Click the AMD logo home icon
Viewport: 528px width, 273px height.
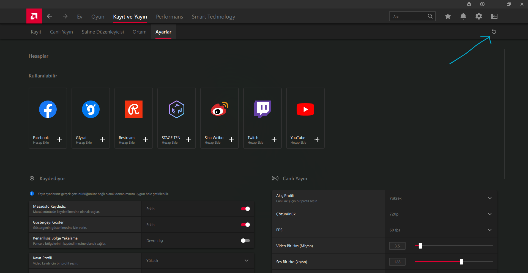[34, 16]
